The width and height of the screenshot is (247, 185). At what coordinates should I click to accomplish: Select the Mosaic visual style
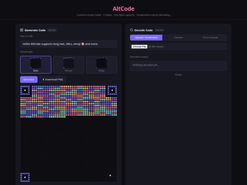[69, 65]
